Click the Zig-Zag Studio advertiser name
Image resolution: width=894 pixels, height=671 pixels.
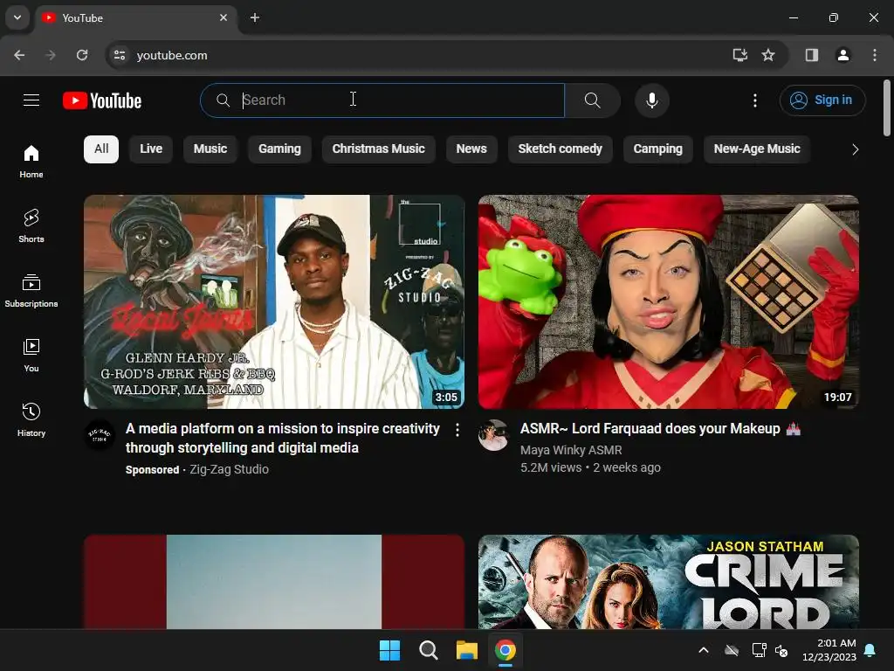(229, 469)
